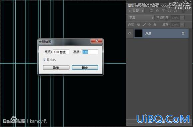Open the 不透明度 opacity slider arrow

tap(182, 18)
